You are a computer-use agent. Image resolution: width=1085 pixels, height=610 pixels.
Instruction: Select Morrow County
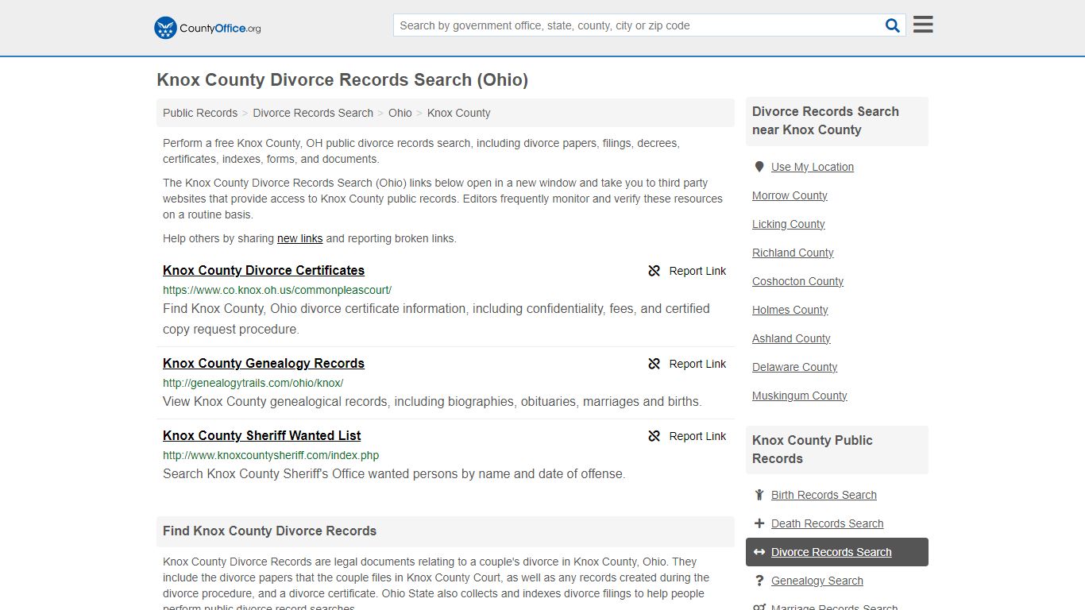790,195
